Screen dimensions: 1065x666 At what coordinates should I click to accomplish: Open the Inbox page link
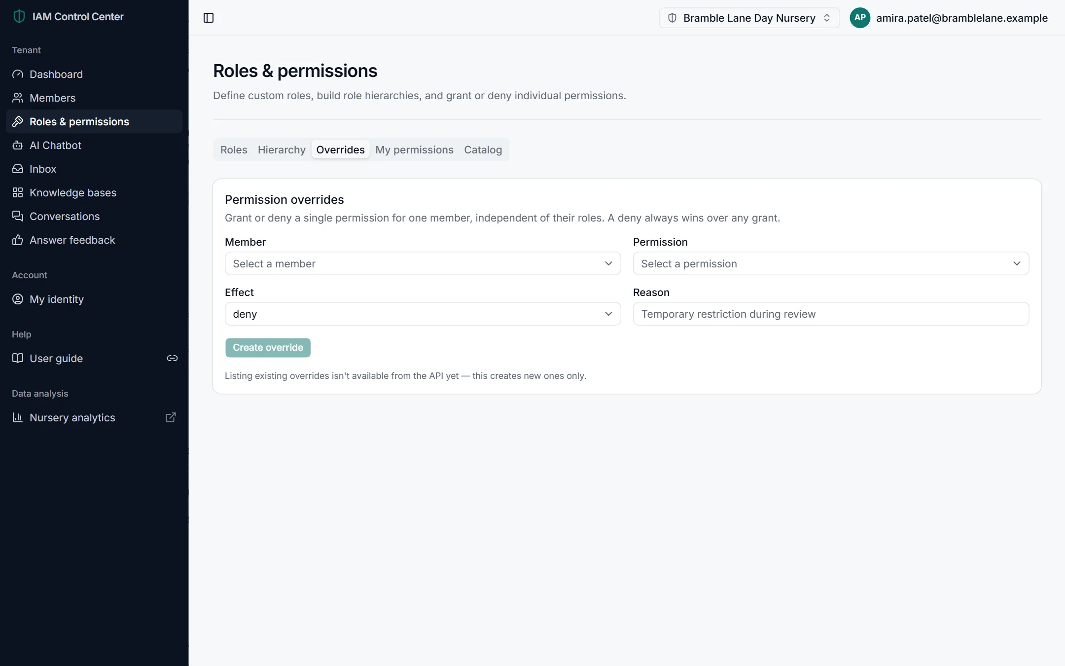pyautogui.click(x=94, y=169)
